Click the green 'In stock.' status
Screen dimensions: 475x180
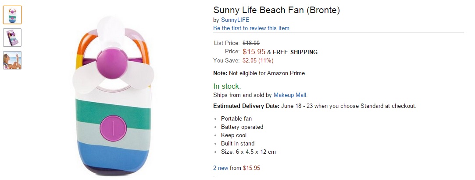[x=227, y=86]
